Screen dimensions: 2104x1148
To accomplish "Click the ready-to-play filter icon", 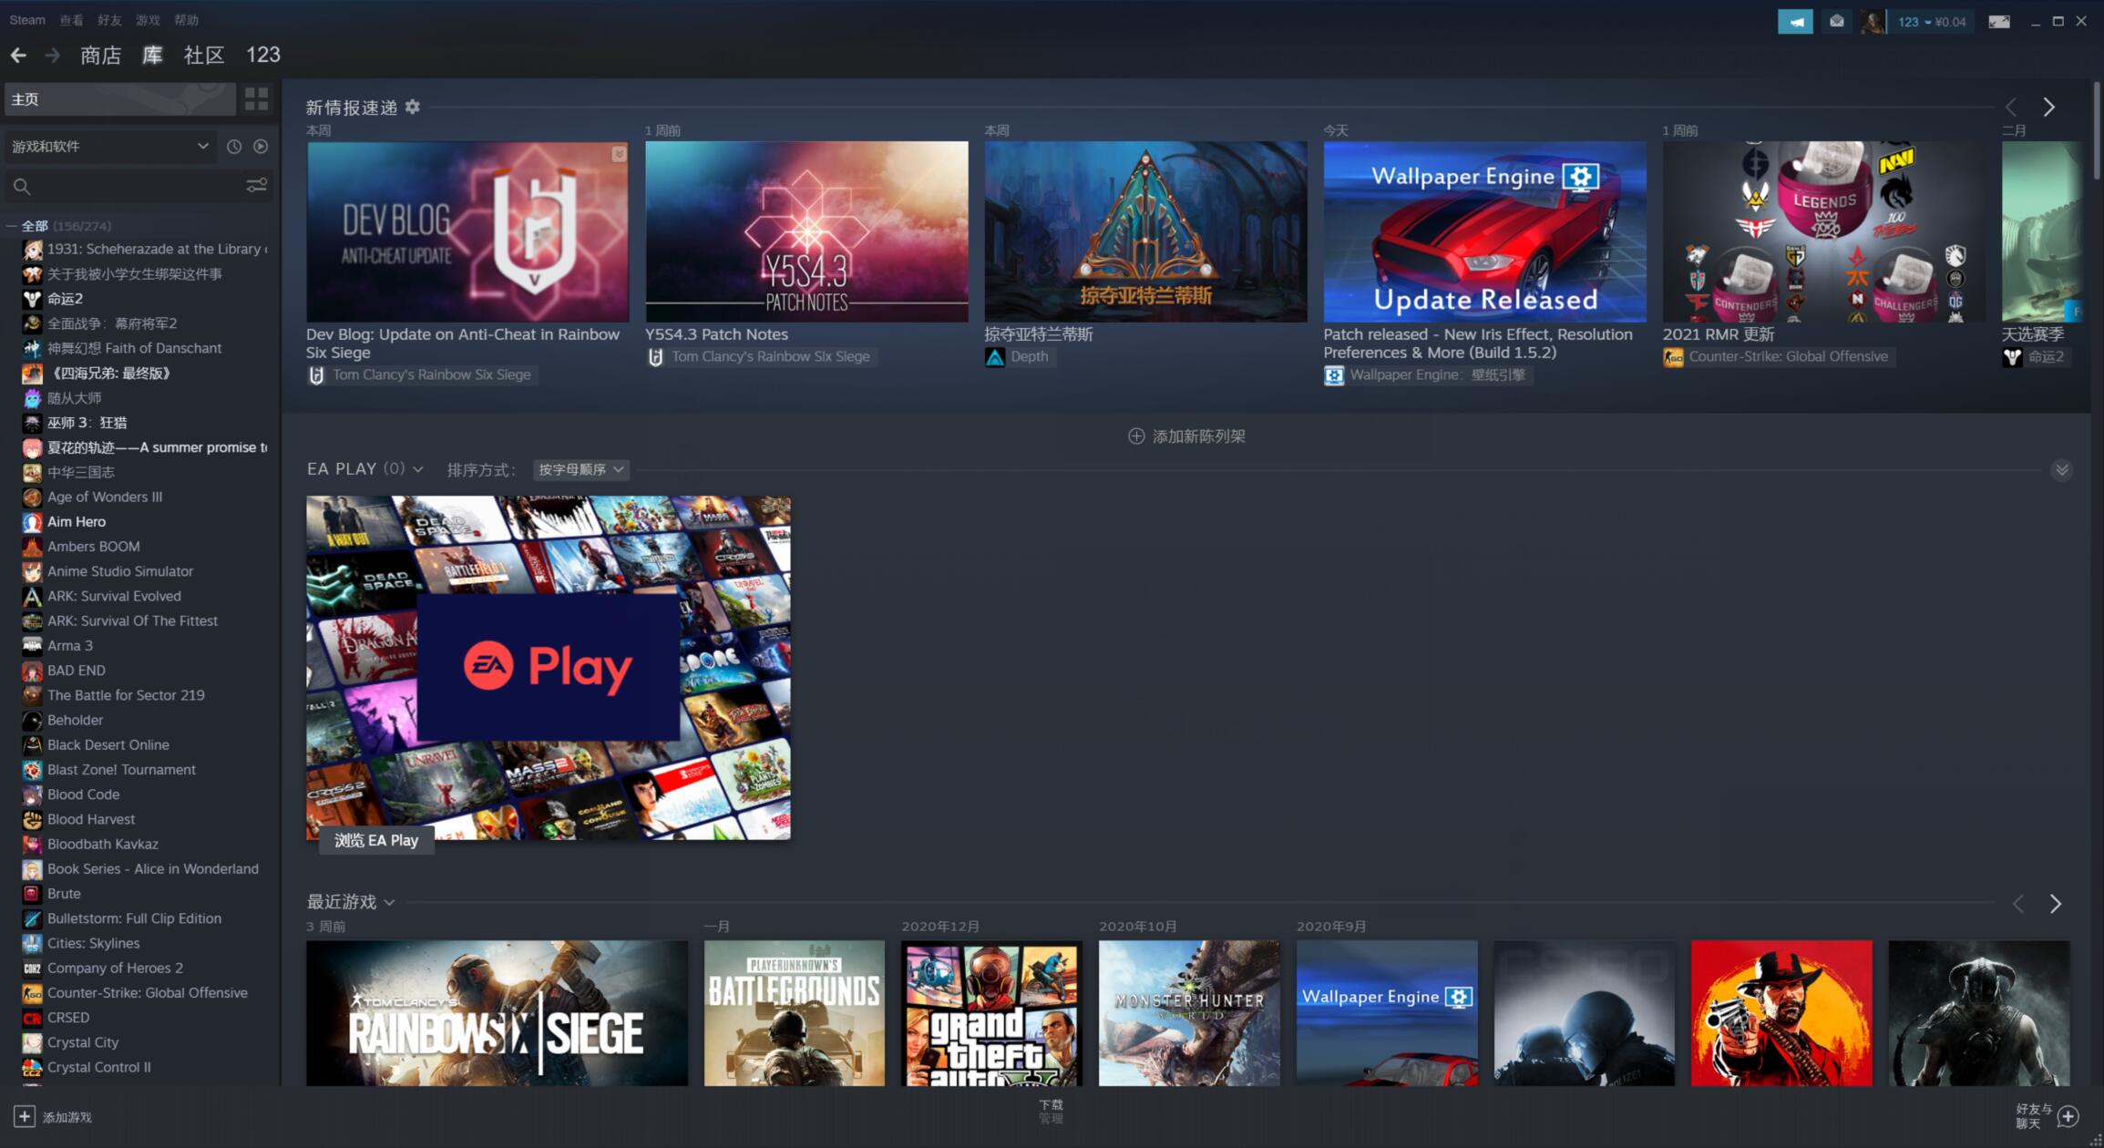I will point(261,147).
